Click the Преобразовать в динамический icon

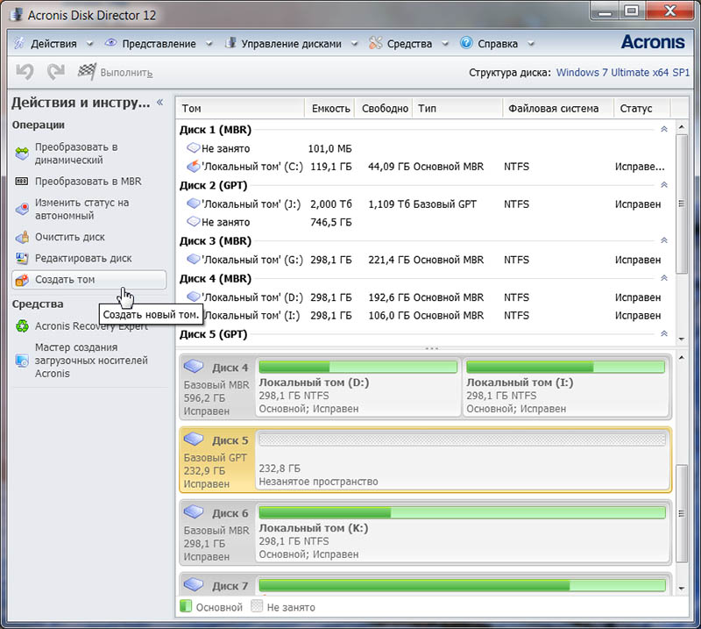(x=22, y=154)
